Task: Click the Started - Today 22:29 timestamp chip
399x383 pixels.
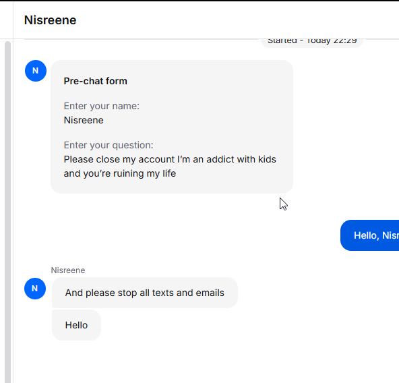Action: click(312, 42)
